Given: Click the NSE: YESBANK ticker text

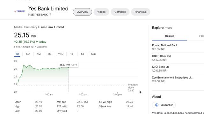Looking at the screenshot, I should tap(38, 15).
